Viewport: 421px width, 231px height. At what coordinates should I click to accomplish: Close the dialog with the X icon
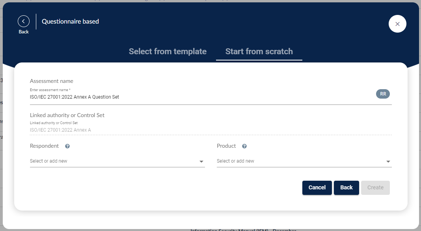tap(397, 24)
